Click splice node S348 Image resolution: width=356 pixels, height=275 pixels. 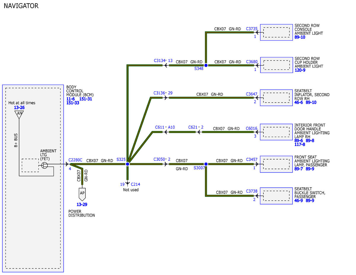(x=206, y=65)
